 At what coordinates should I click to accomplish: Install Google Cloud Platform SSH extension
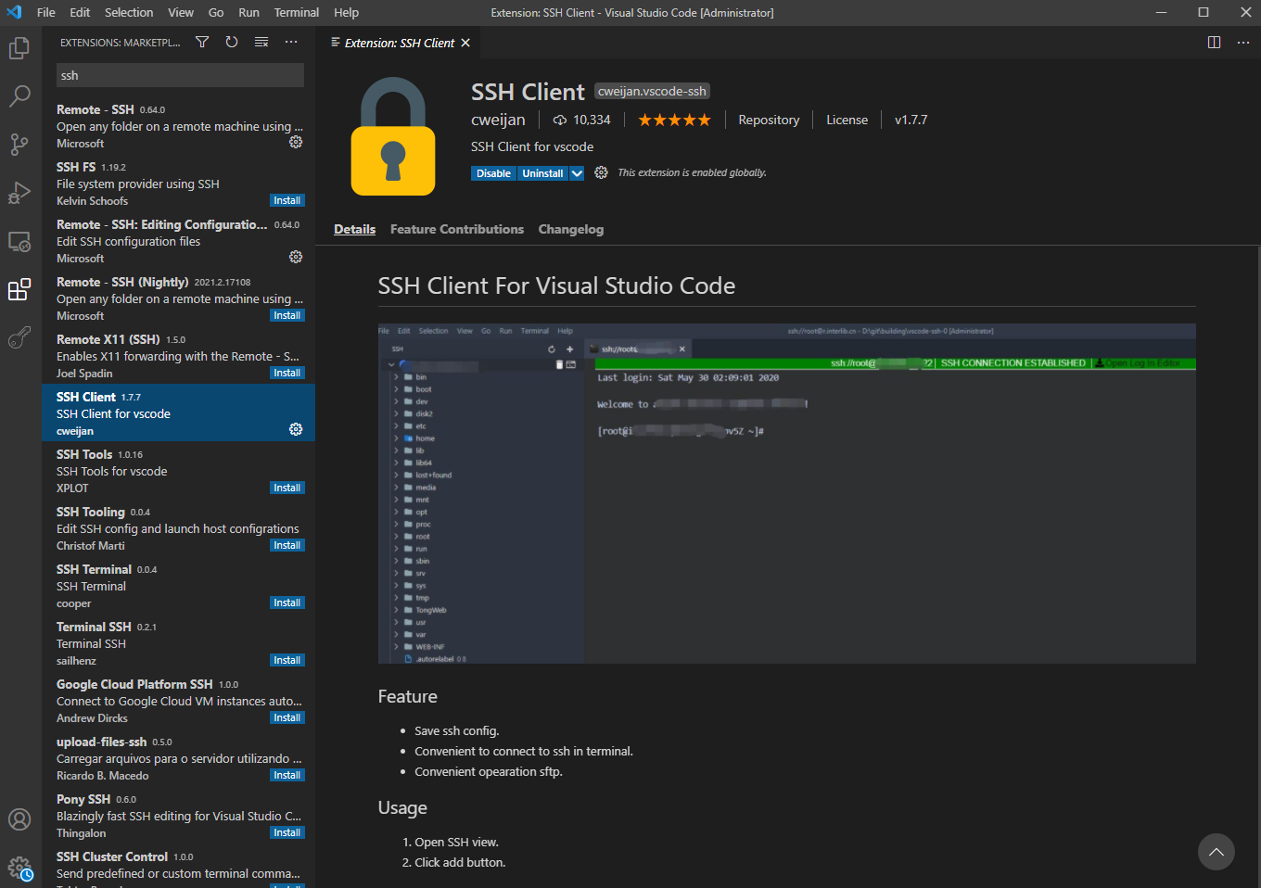(x=287, y=717)
